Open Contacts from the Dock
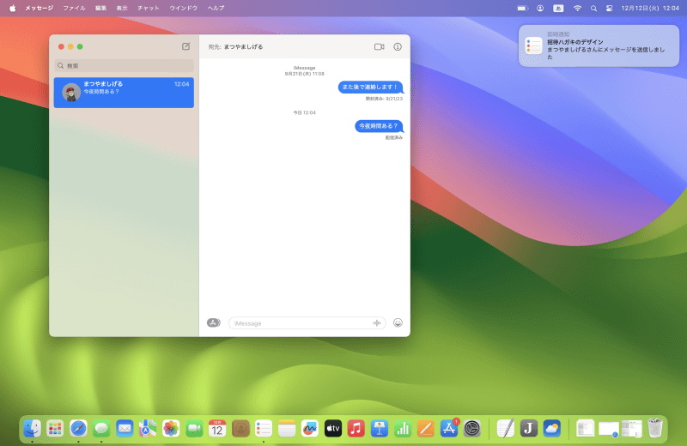This screenshot has height=446, width=687. pos(240,428)
